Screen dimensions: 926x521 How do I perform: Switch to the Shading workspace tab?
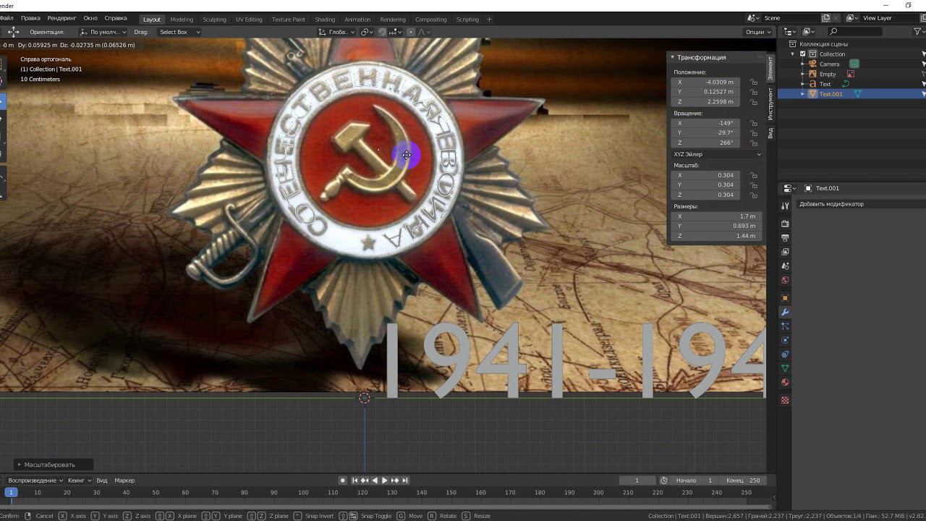[325, 20]
